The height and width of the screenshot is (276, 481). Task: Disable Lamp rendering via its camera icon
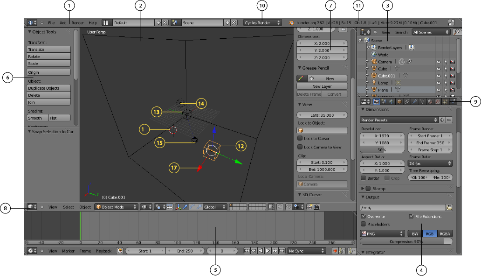click(x=453, y=83)
